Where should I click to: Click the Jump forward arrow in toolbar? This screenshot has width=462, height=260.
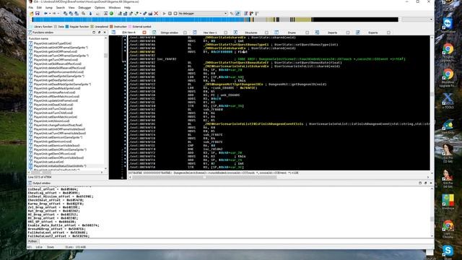tap(55, 14)
